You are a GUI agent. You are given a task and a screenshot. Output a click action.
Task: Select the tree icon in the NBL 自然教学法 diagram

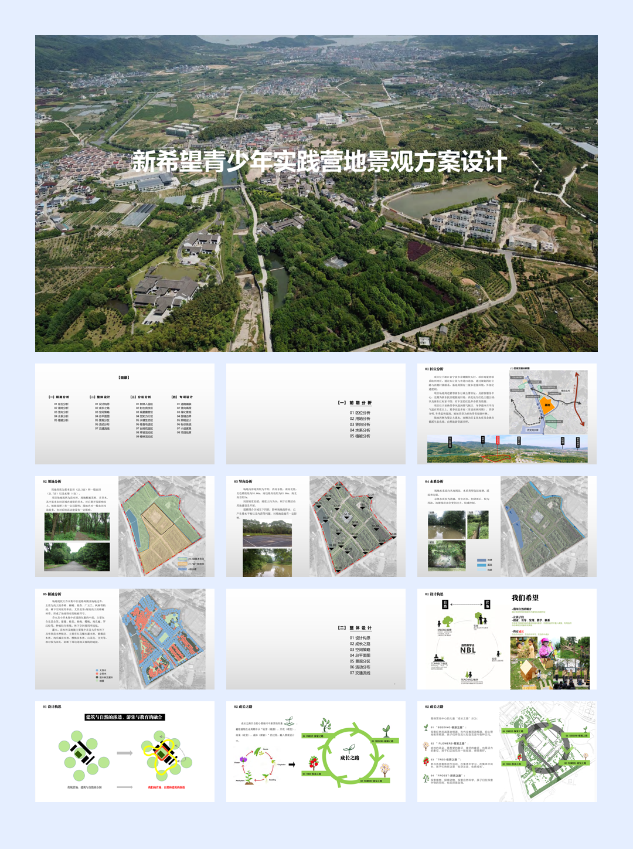point(447,621)
